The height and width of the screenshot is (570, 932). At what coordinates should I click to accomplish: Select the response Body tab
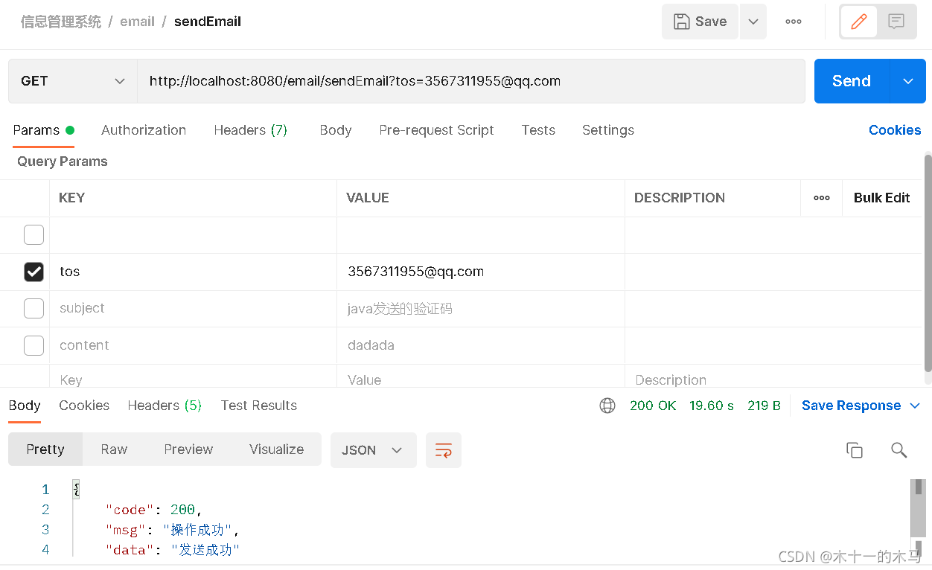coord(25,406)
